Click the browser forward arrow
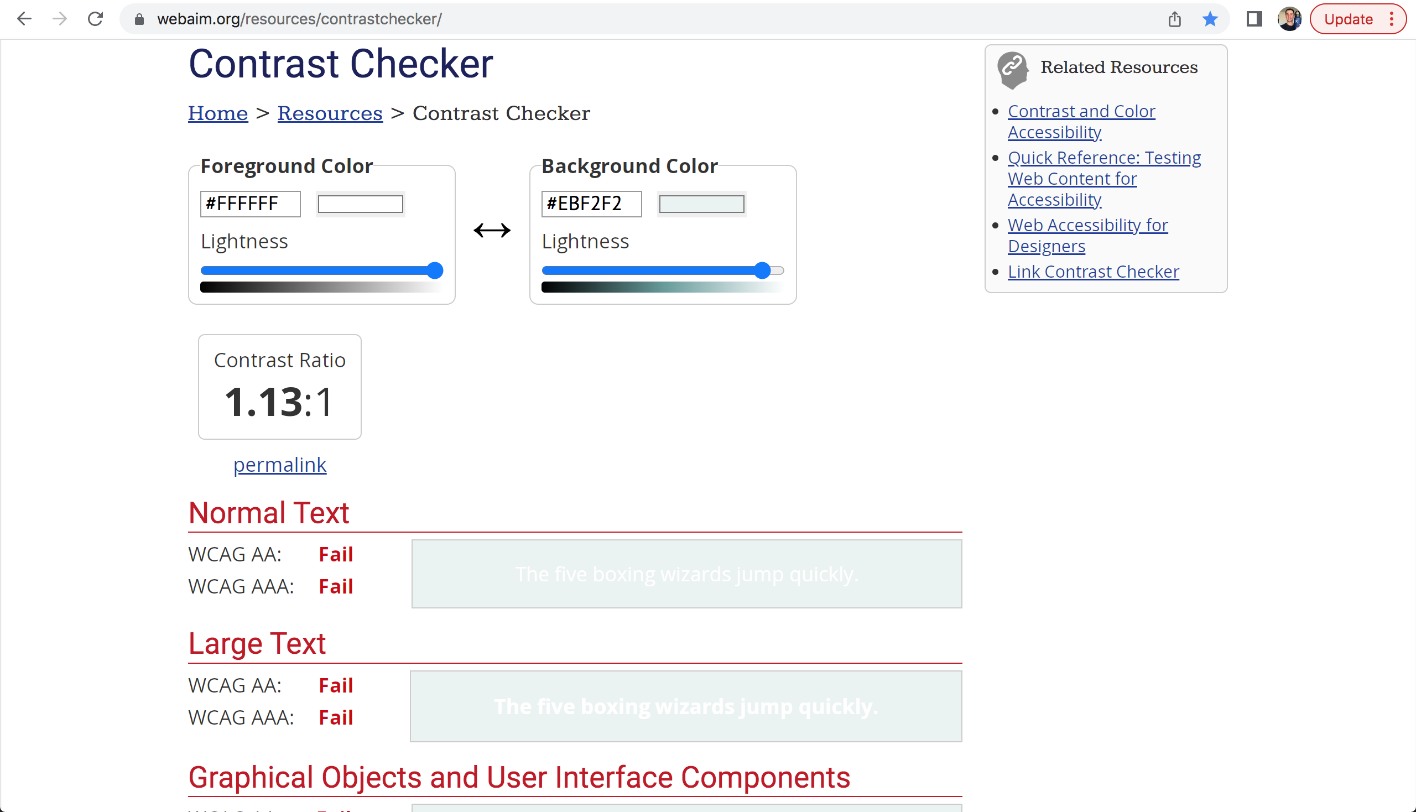Image resolution: width=1416 pixels, height=812 pixels. pyautogui.click(x=60, y=19)
